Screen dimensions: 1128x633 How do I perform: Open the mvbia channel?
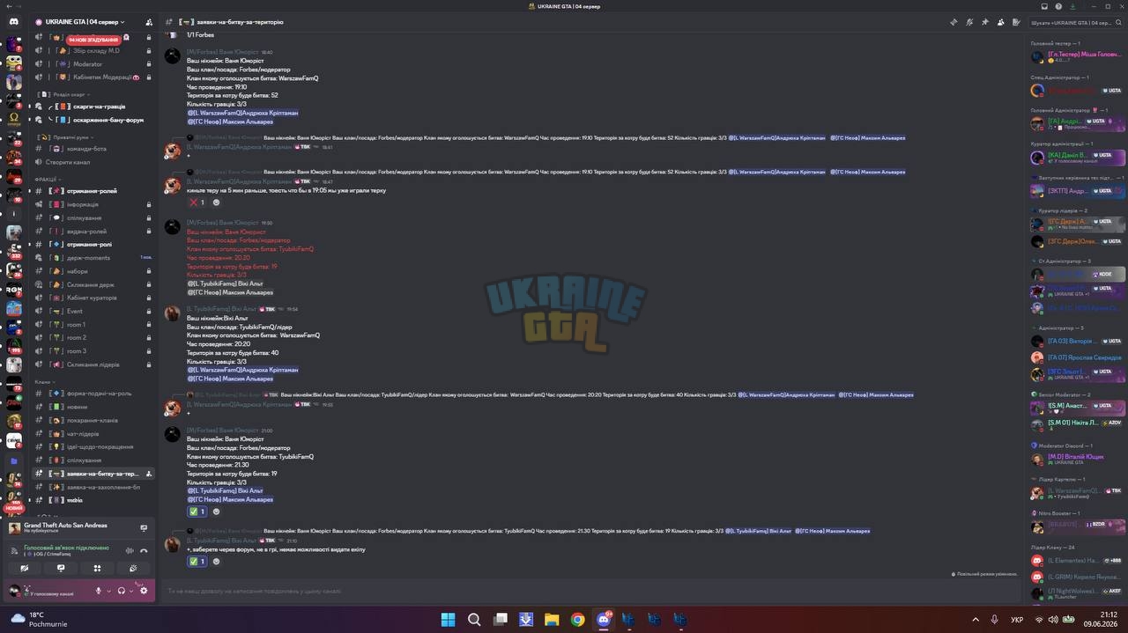[93, 500]
